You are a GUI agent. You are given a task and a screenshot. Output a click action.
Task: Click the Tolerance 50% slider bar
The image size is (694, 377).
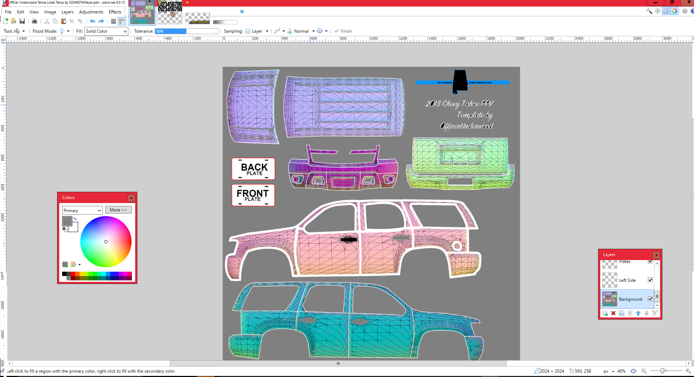tap(186, 31)
